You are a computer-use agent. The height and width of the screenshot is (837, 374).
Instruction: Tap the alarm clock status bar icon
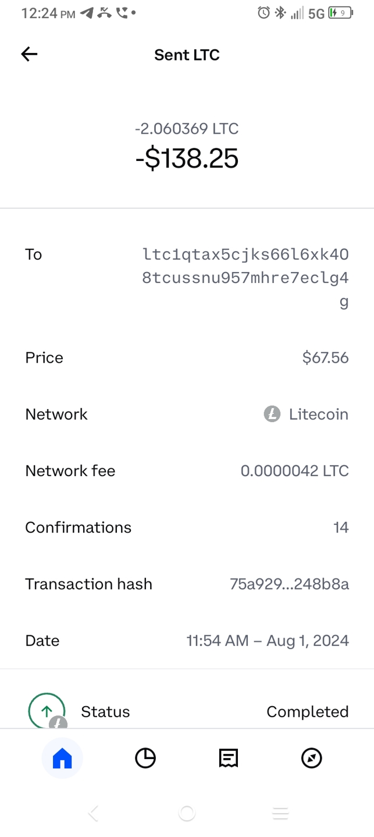coord(263,13)
